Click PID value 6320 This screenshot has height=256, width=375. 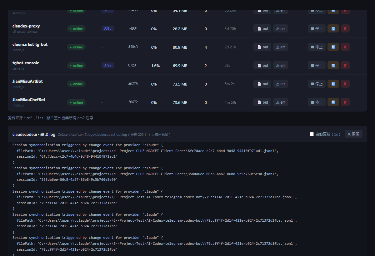tap(132, 65)
